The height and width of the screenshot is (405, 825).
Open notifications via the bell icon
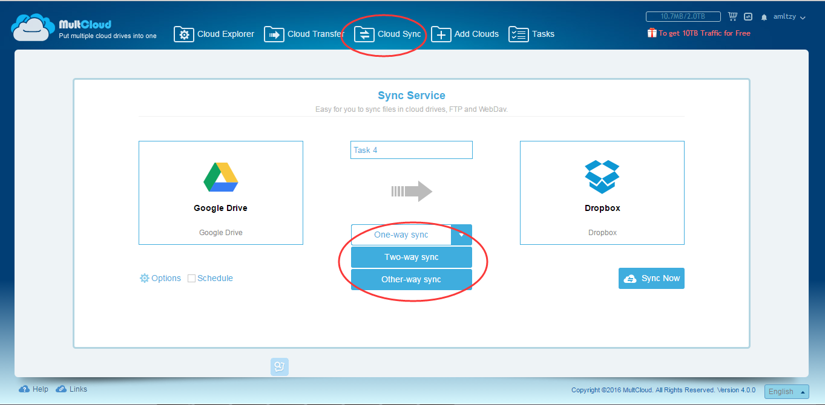(764, 18)
